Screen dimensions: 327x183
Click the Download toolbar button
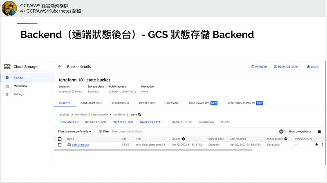click(x=206, y=122)
